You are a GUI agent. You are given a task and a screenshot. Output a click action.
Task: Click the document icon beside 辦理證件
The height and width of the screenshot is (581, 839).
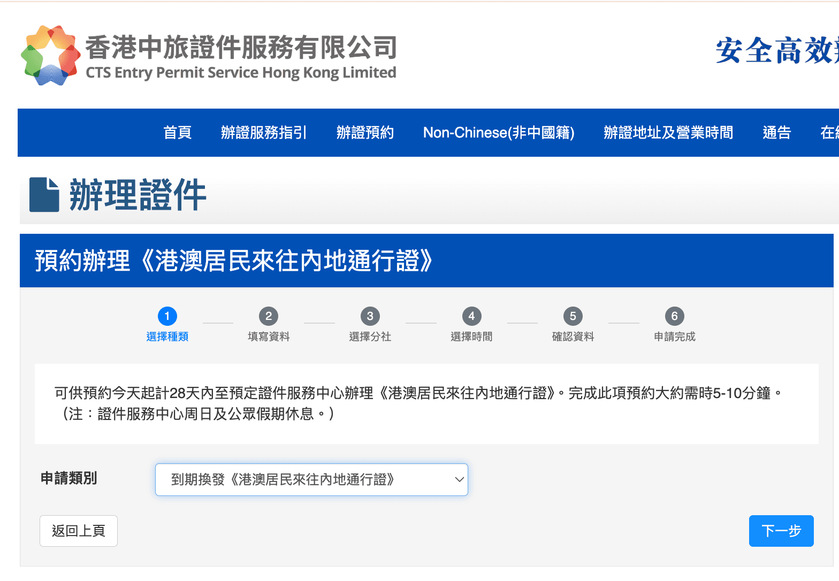44,195
